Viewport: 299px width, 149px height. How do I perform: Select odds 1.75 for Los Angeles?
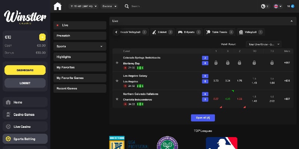click(x=240, y=81)
